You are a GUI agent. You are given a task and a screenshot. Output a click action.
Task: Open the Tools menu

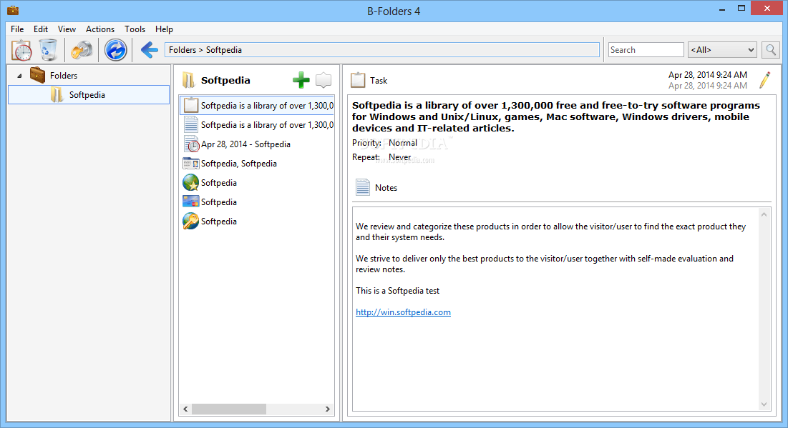135,29
